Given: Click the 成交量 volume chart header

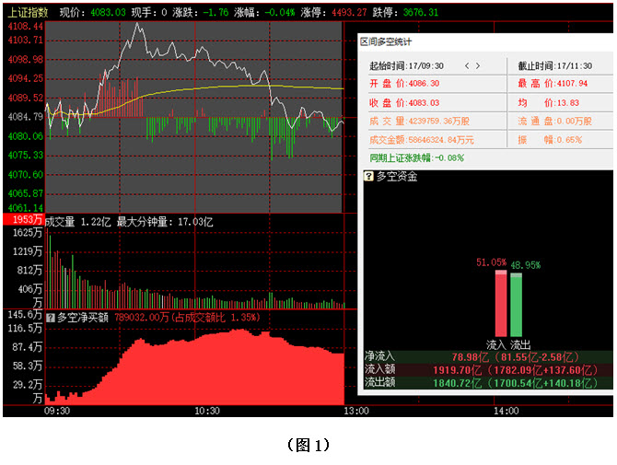Looking at the screenshot, I should pyautogui.click(x=129, y=221).
